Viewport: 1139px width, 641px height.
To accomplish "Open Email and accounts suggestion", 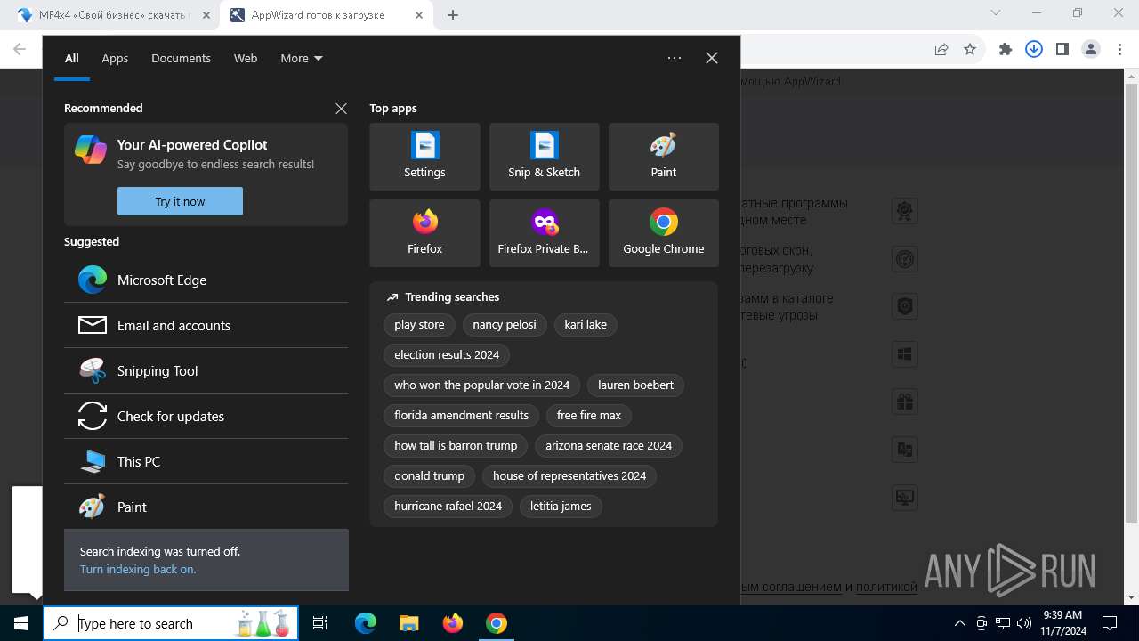I will click(206, 325).
